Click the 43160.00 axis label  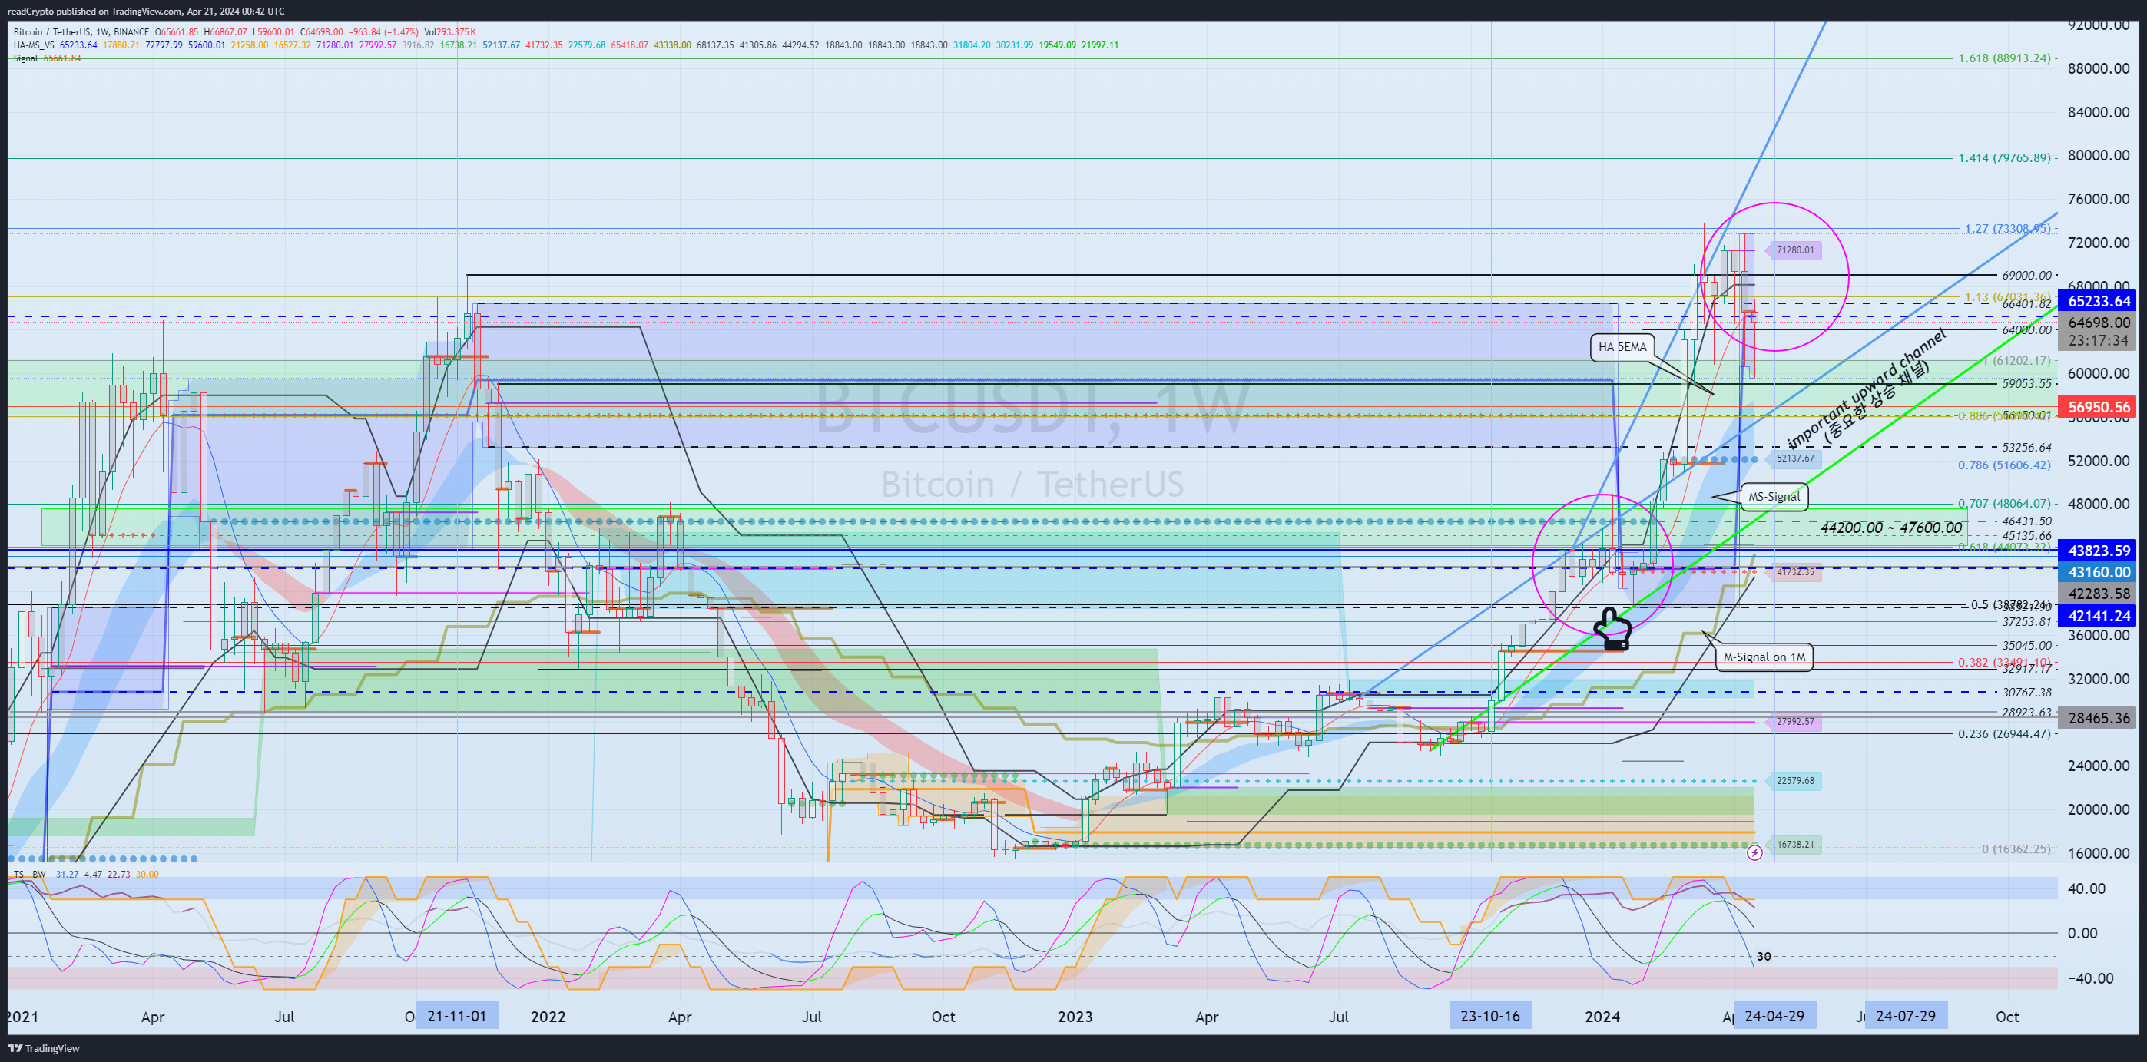click(2098, 572)
